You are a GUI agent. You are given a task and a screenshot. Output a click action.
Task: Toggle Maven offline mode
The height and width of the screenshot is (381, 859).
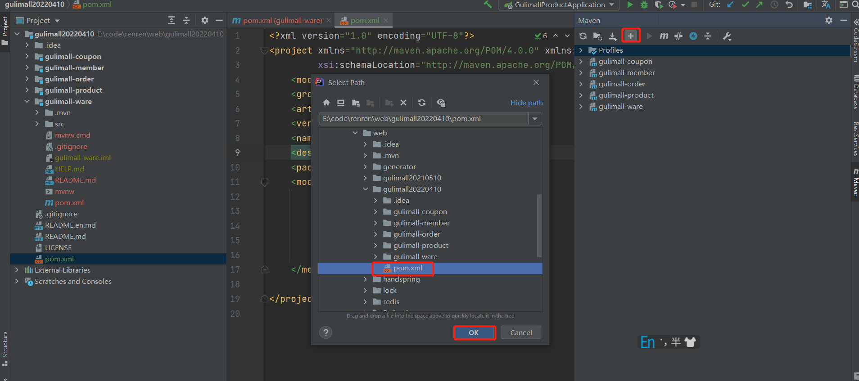coord(678,36)
